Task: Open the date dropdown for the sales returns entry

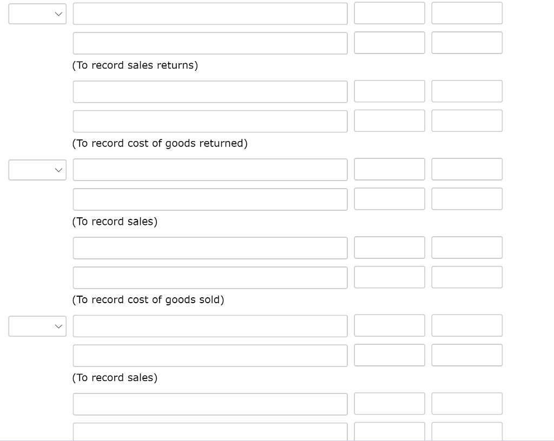Action: coord(37,14)
